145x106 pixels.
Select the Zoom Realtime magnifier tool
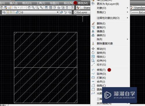(33, 8)
